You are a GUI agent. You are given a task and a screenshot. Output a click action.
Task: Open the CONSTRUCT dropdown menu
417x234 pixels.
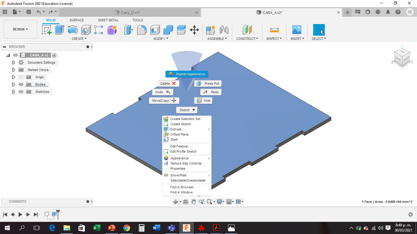(247, 39)
